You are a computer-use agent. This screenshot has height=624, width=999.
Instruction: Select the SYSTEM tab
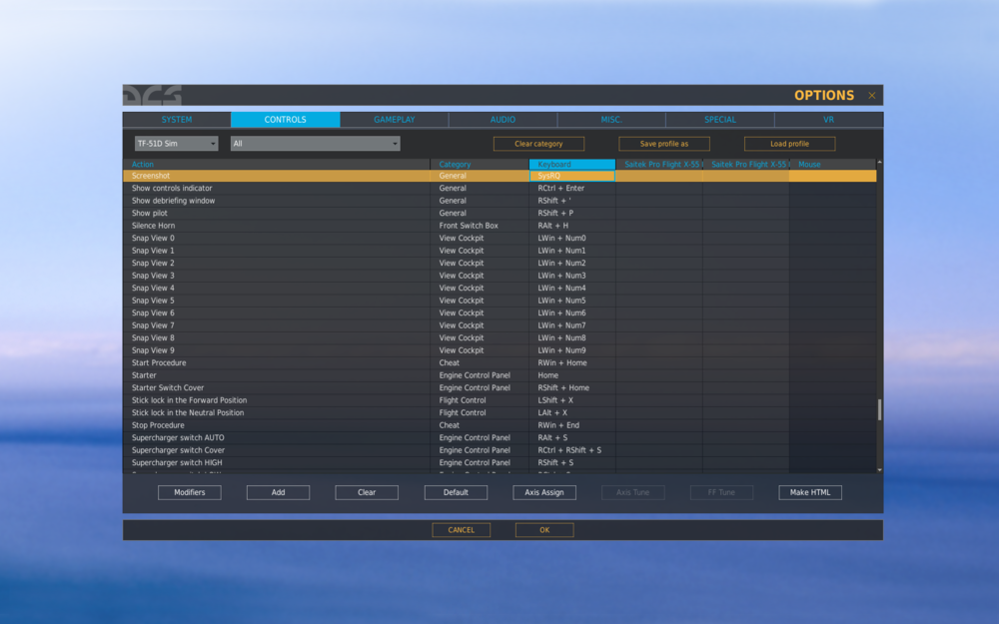176,118
